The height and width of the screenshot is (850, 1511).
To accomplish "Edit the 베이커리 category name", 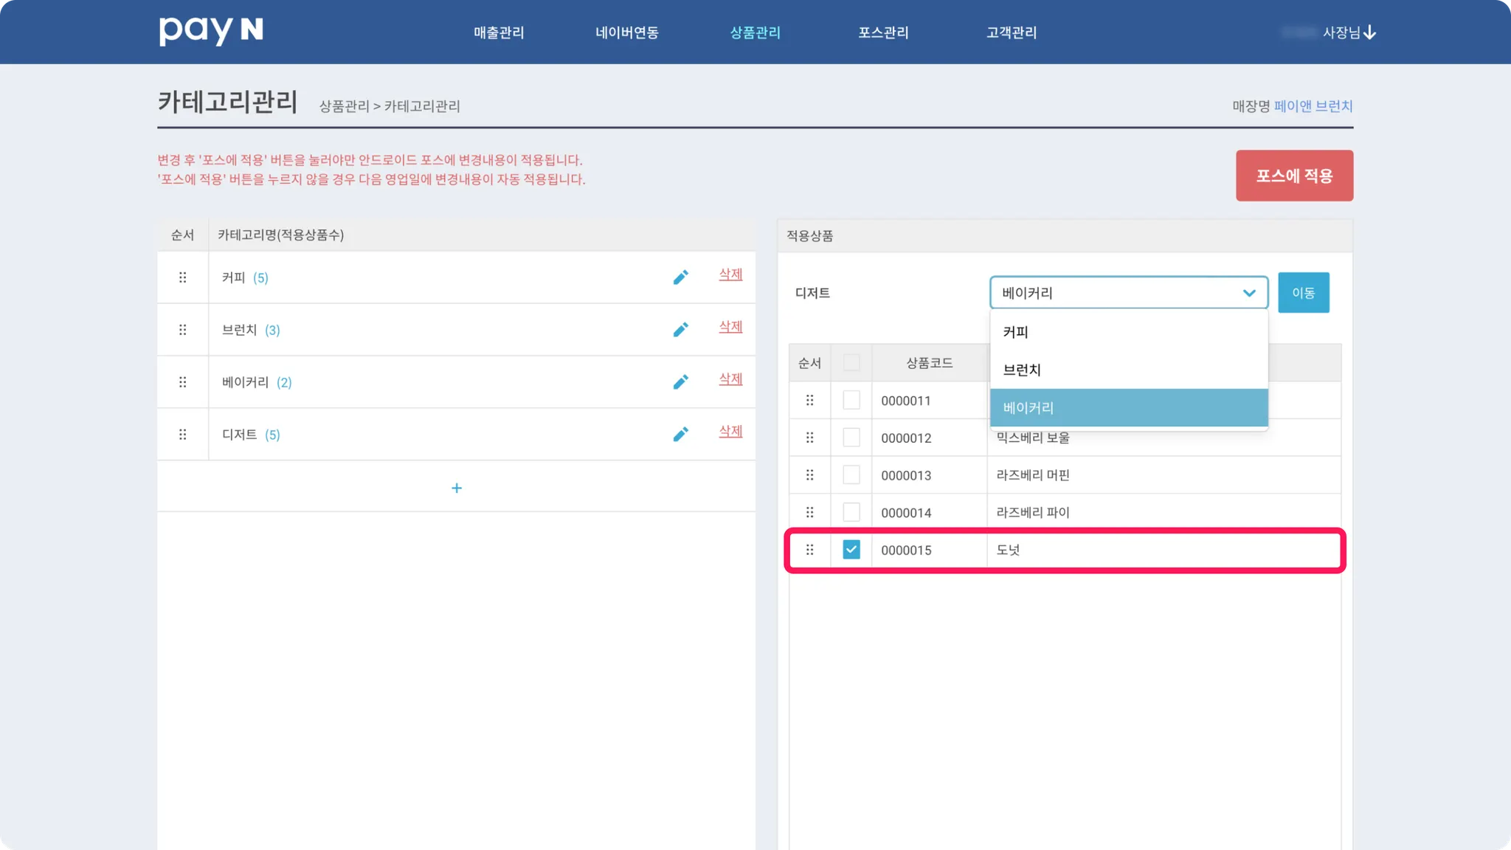I will click(x=680, y=382).
